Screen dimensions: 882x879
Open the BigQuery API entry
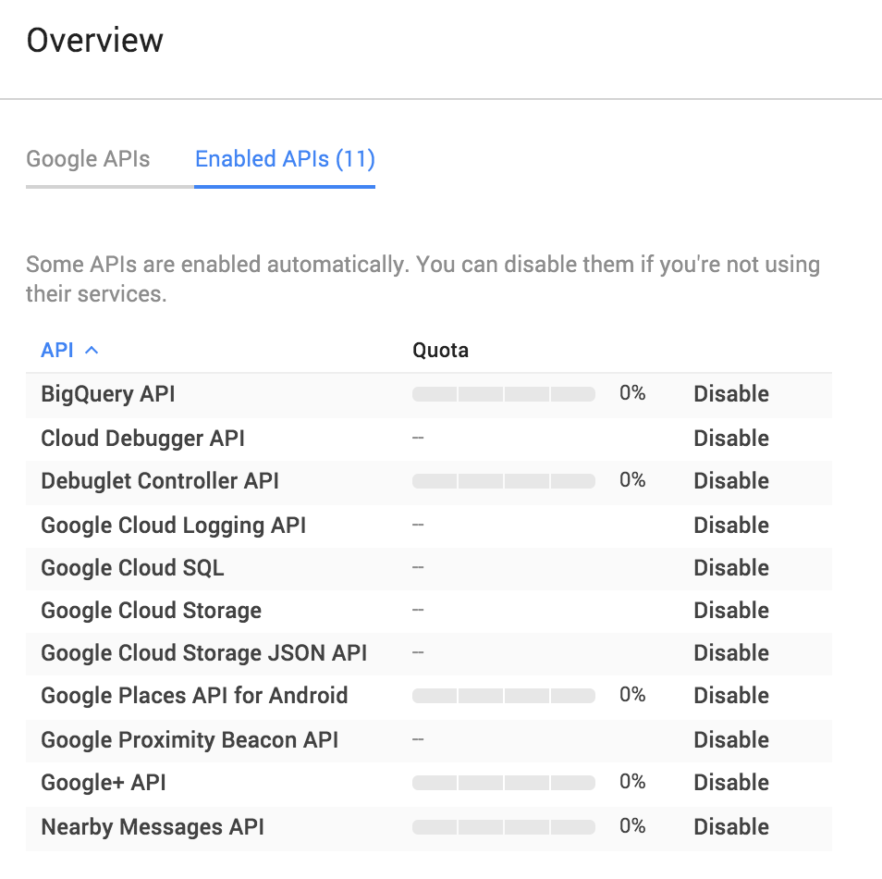click(x=108, y=394)
